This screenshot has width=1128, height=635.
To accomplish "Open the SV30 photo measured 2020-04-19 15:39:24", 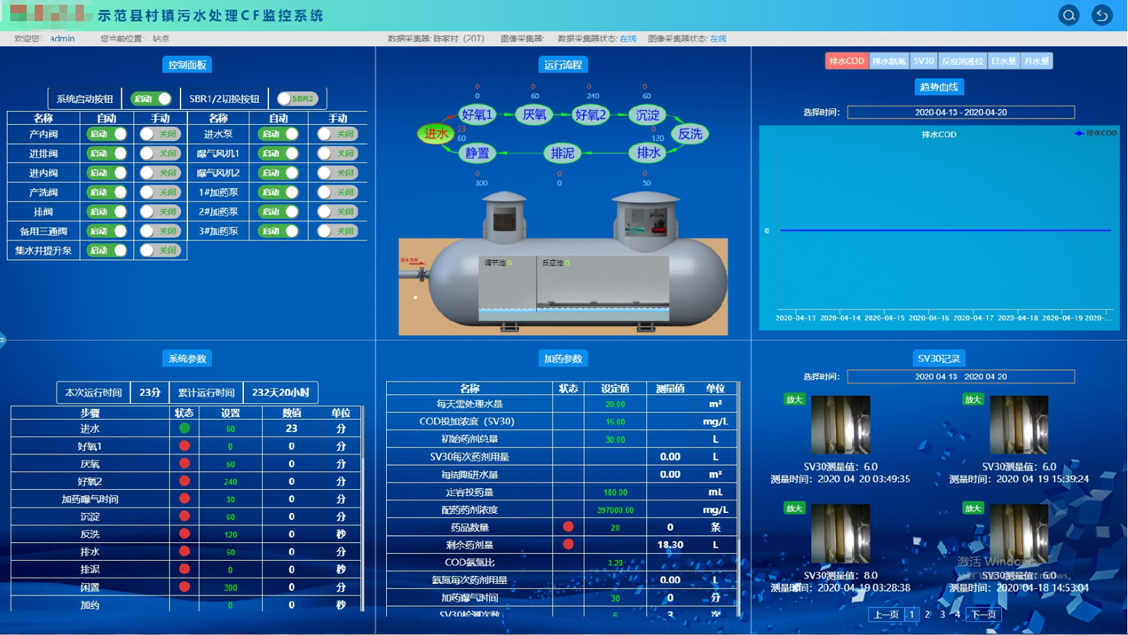I will [x=1018, y=424].
